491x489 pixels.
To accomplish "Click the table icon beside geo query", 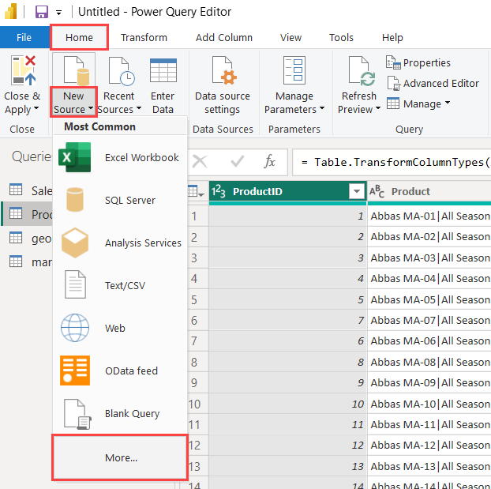I will 16,237.
